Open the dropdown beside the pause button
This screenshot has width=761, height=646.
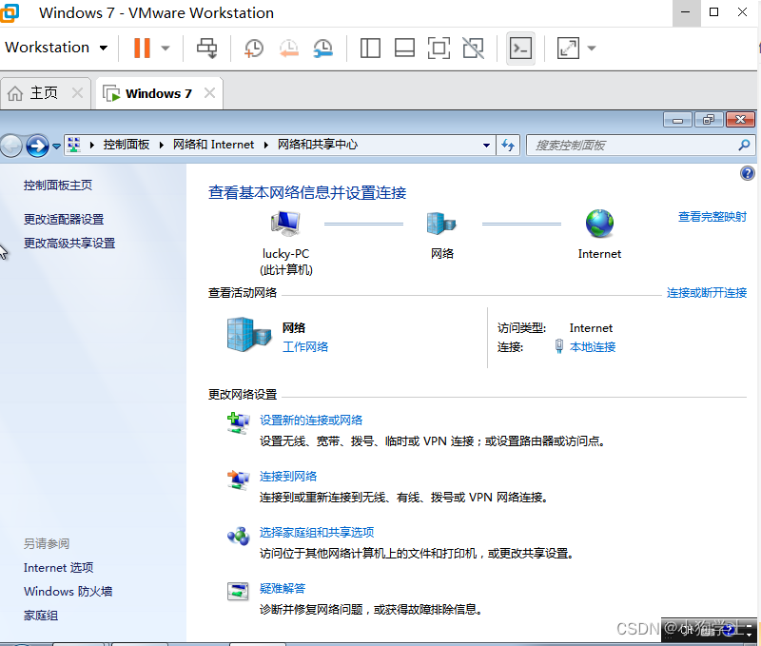pos(166,49)
